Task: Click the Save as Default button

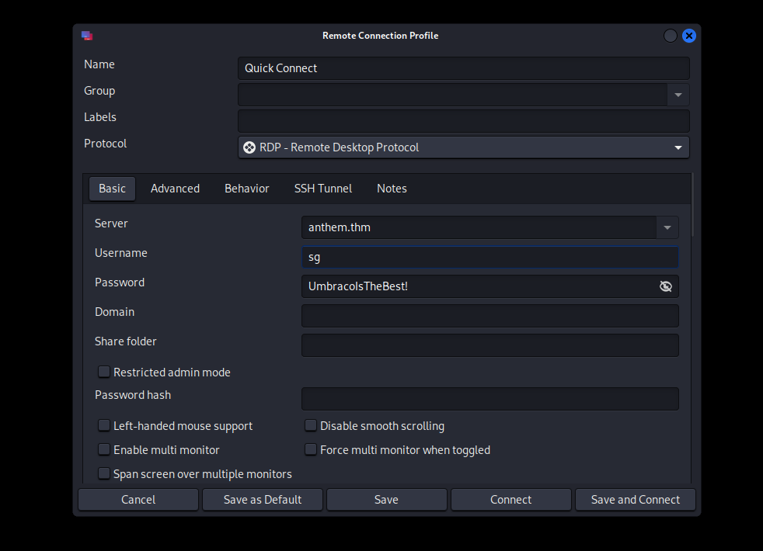Action: (263, 500)
